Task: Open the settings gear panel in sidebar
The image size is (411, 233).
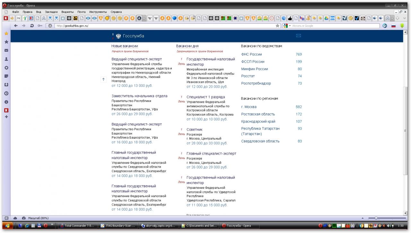Action: click(6, 68)
